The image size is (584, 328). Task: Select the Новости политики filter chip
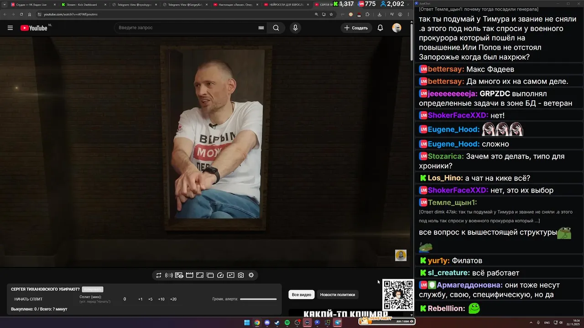coord(338,295)
